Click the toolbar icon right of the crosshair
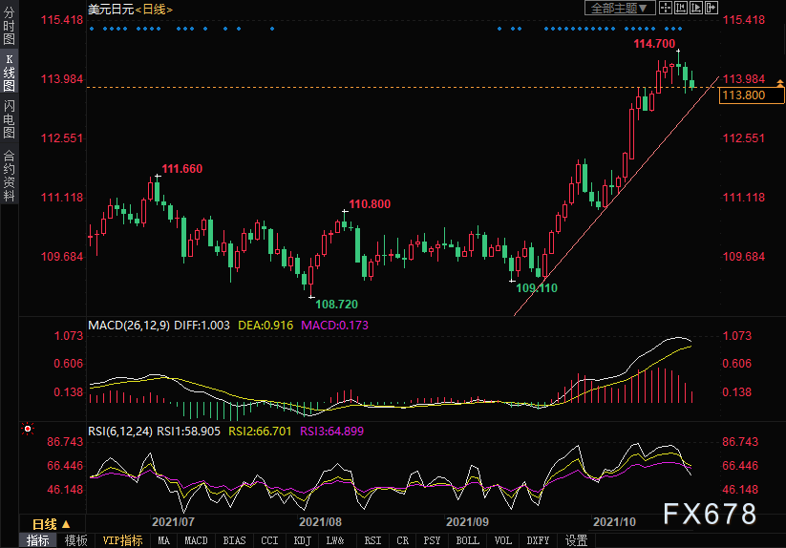This screenshot has height=548, width=786. click(x=681, y=8)
